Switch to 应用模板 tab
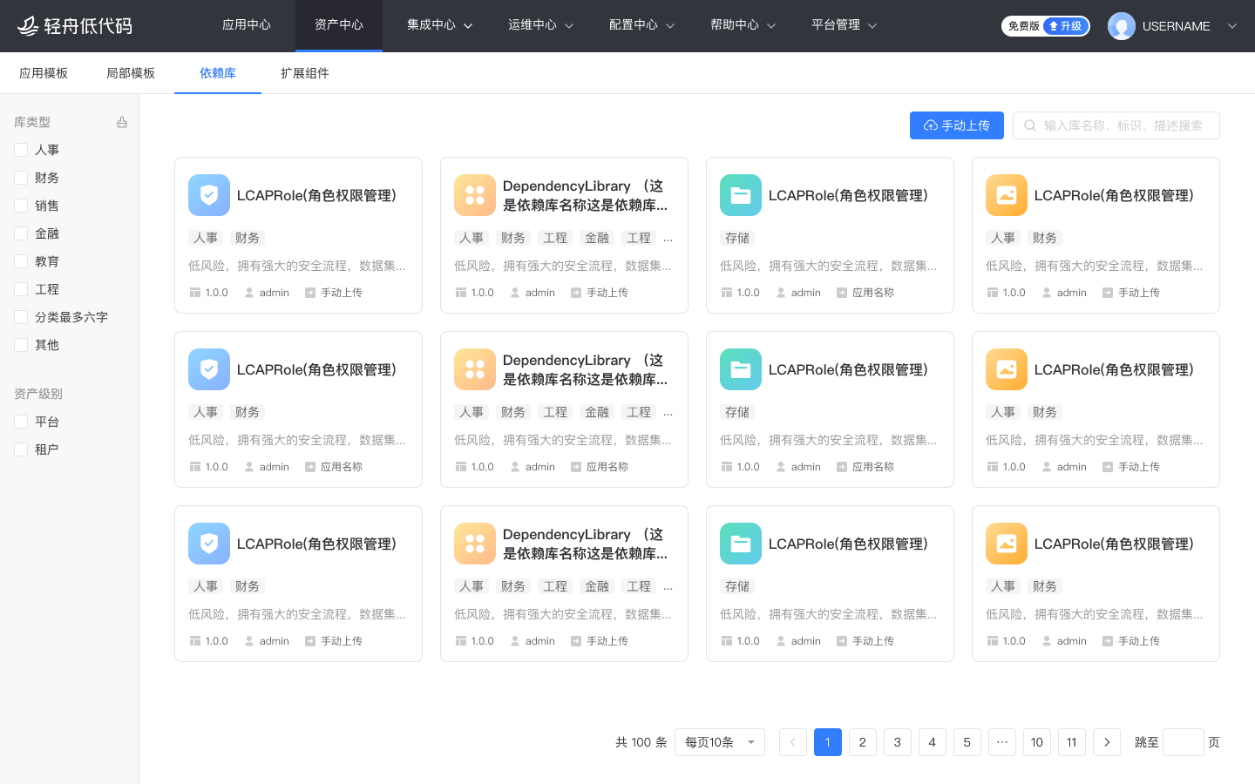This screenshot has width=1255, height=784. (x=44, y=73)
